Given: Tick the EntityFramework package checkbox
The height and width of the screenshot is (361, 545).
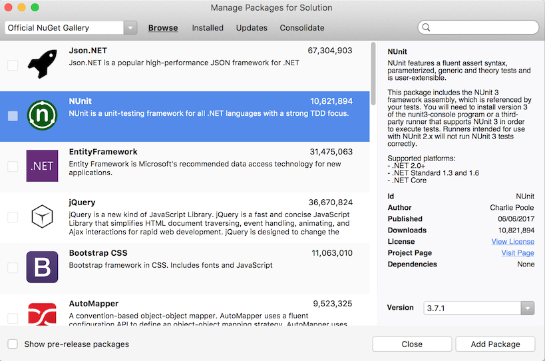Looking at the screenshot, I should (x=13, y=167).
